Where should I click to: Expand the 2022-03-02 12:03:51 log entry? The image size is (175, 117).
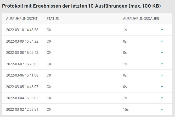(x=162, y=109)
